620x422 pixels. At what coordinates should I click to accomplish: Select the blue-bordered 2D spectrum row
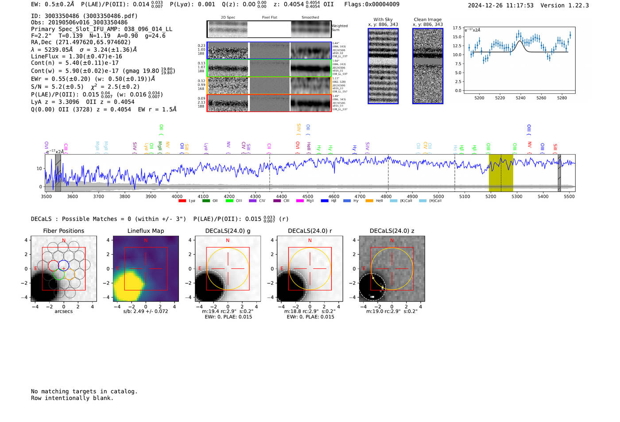pyautogui.click(x=269, y=50)
